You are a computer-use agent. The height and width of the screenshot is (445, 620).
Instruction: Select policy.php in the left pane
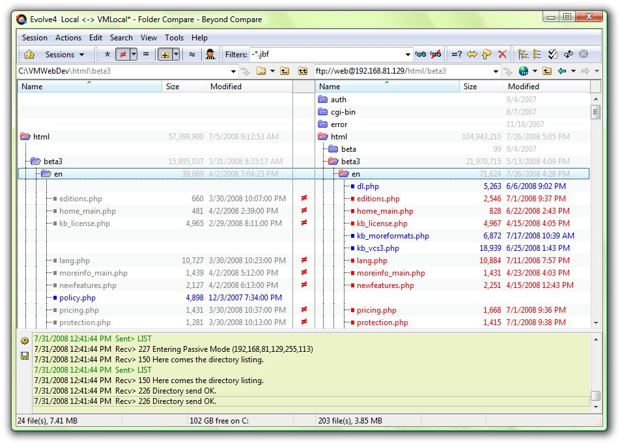(77, 298)
